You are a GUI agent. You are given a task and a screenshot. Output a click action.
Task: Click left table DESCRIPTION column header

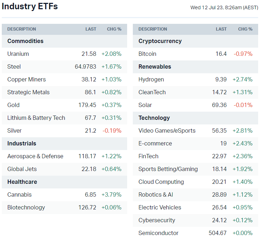click(x=22, y=29)
